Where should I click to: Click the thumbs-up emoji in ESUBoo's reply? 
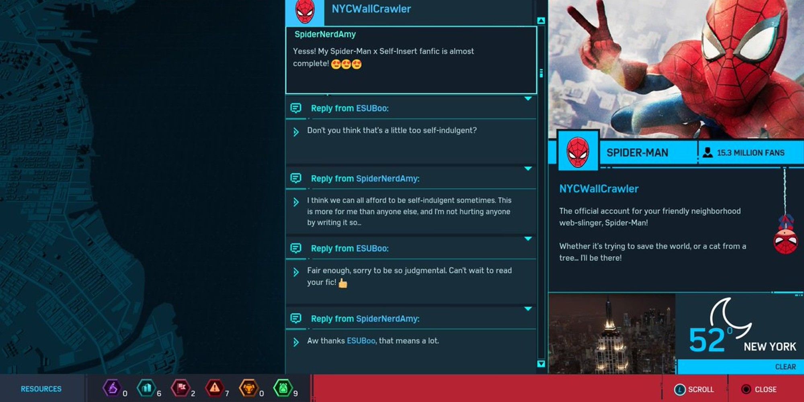(x=343, y=283)
